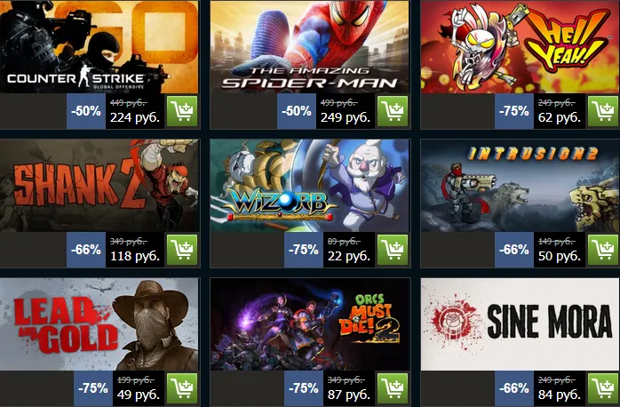Add The Amazing Spider-Man to cart
Image resolution: width=620 pixels, height=407 pixels.
click(393, 111)
